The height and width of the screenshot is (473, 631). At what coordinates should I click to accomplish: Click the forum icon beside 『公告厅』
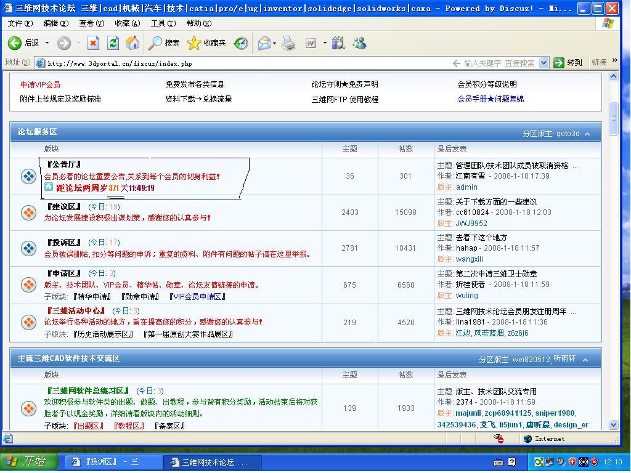point(28,176)
